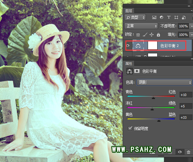Toggle adjustment visibility eye in properties panel

180,152
